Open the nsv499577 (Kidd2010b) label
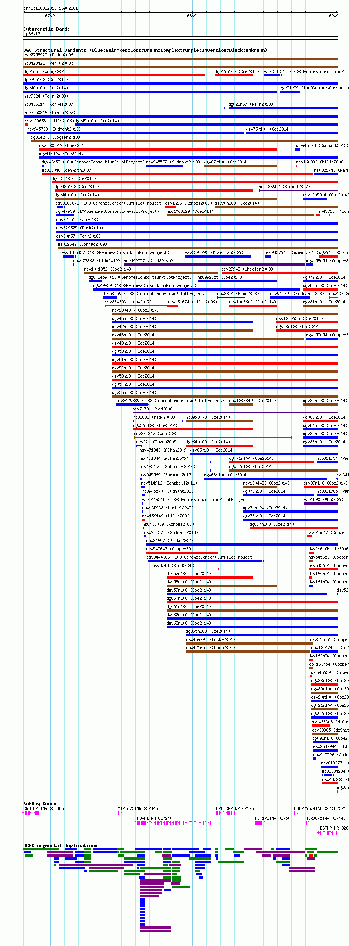 click(x=148, y=261)
